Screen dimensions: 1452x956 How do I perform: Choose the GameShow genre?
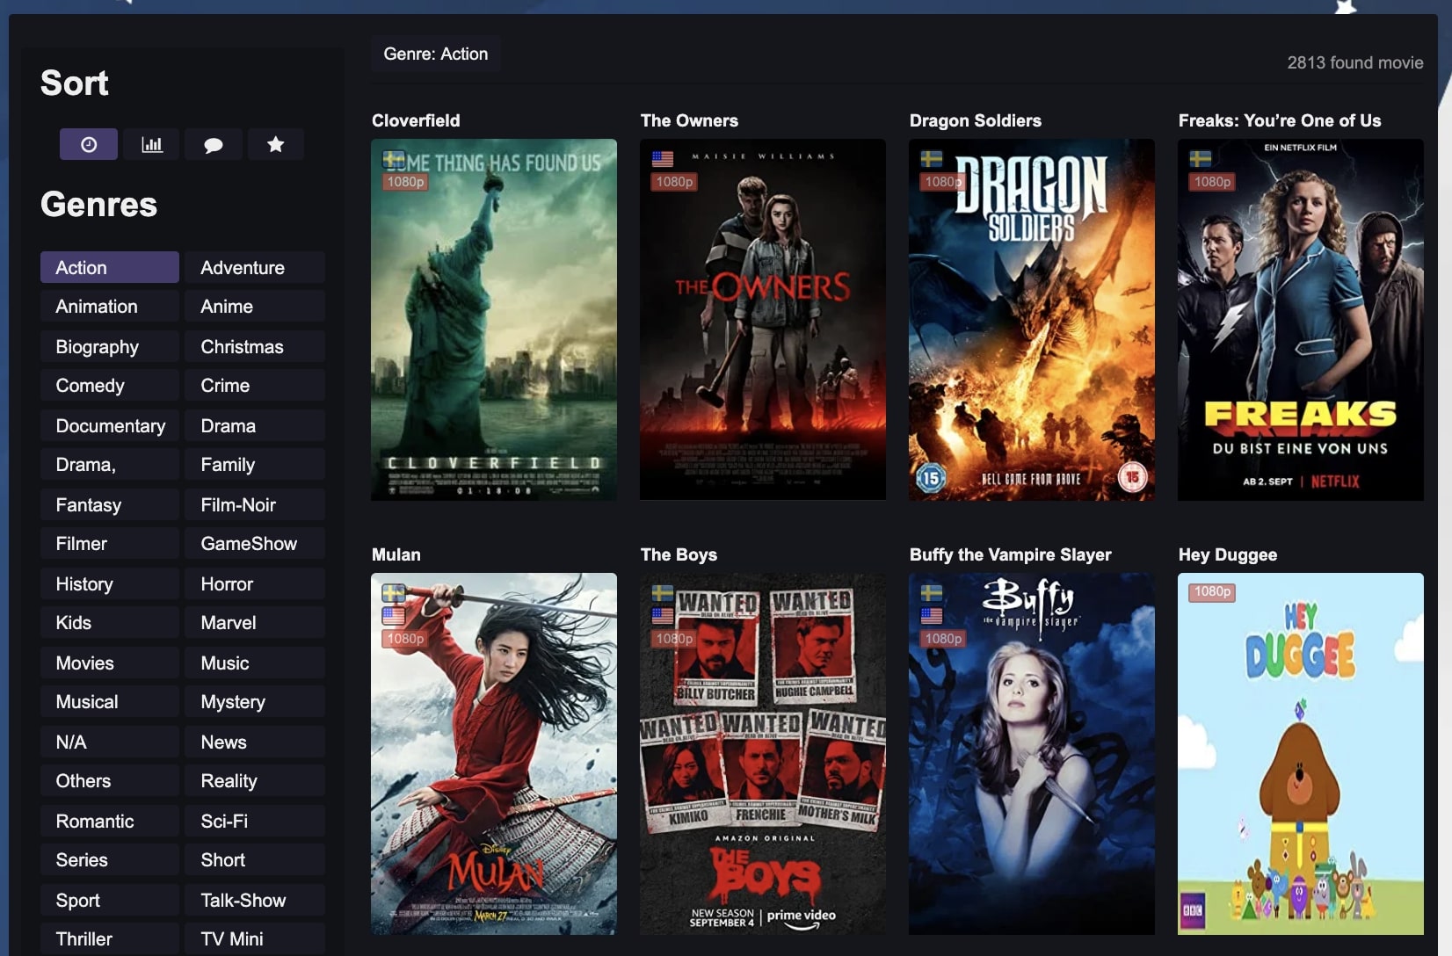click(x=255, y=544)
